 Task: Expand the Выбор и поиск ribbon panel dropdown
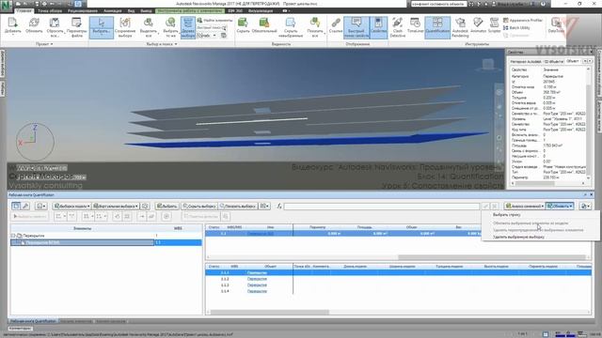coord(162,44)
